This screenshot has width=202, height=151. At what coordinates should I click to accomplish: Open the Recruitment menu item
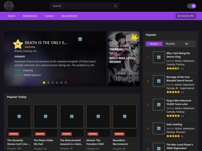coord(69,16)
